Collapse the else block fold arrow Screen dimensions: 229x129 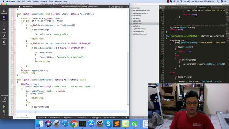coord(15,102)
